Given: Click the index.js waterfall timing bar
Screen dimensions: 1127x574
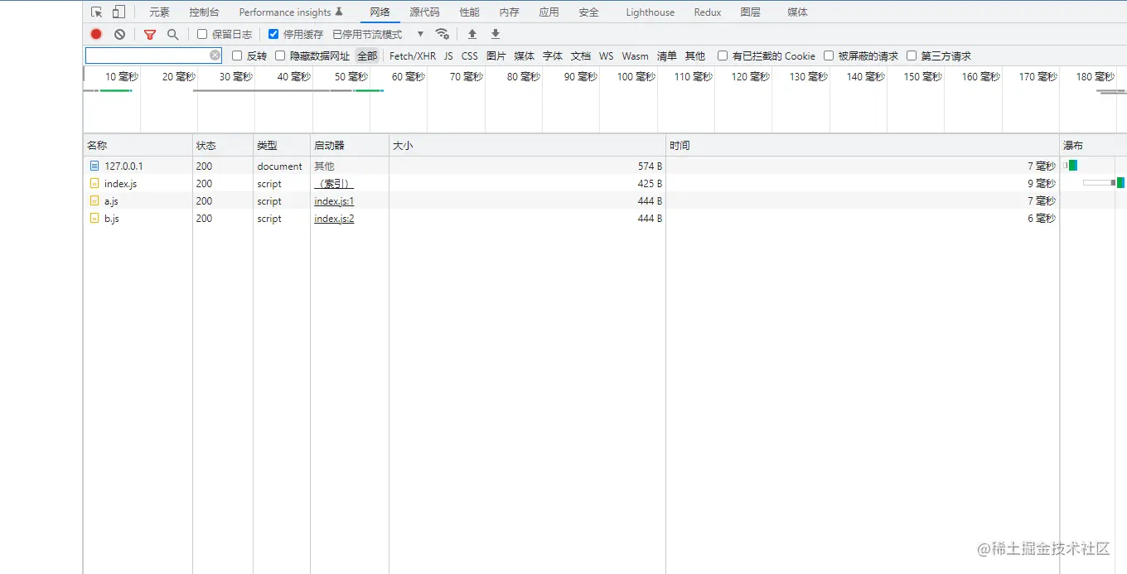Looking at the screenshot, I should click(x=1103, y=182).
